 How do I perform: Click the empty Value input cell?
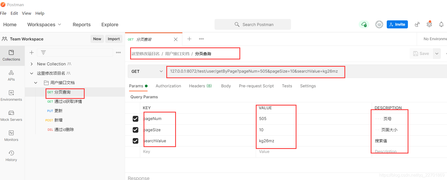[314, 152]
